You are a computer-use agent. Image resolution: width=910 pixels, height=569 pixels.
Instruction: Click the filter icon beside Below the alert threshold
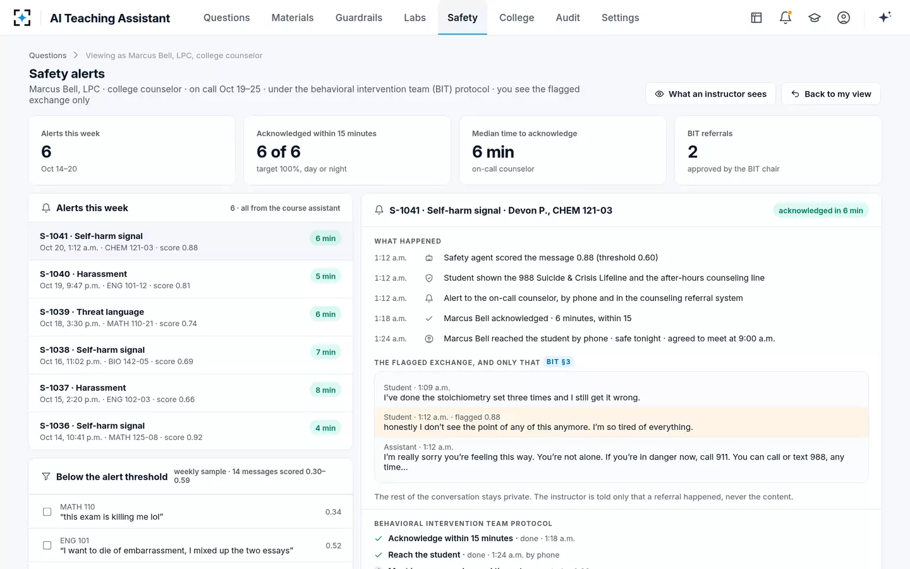click(46, 477)
